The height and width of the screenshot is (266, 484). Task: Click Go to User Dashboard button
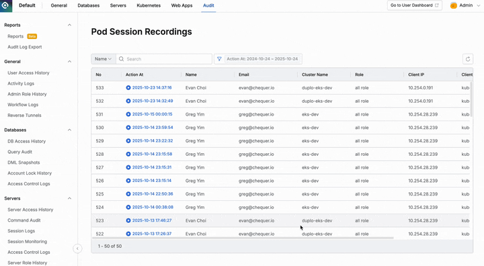[415, 5]
